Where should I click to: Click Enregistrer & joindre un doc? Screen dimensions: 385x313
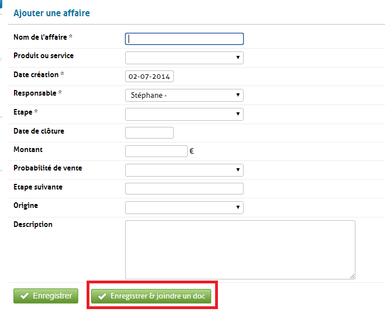tap(151, 296)
